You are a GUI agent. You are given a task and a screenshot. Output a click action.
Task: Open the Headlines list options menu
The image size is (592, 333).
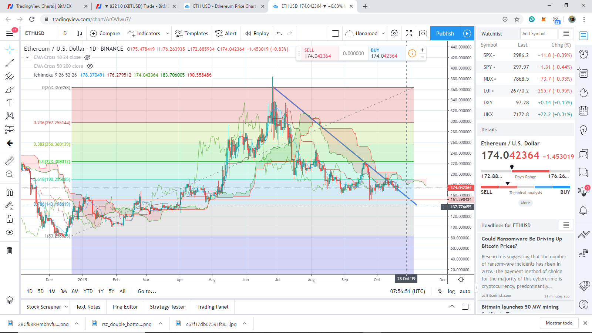pos(566,225)
